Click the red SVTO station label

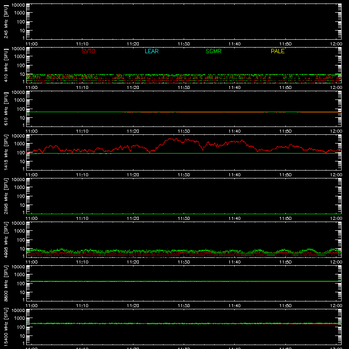pos(89,51)
